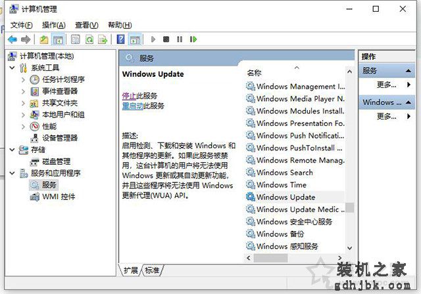
Task: Click the Refresh toolbar icon
Action: click(89, 39)
